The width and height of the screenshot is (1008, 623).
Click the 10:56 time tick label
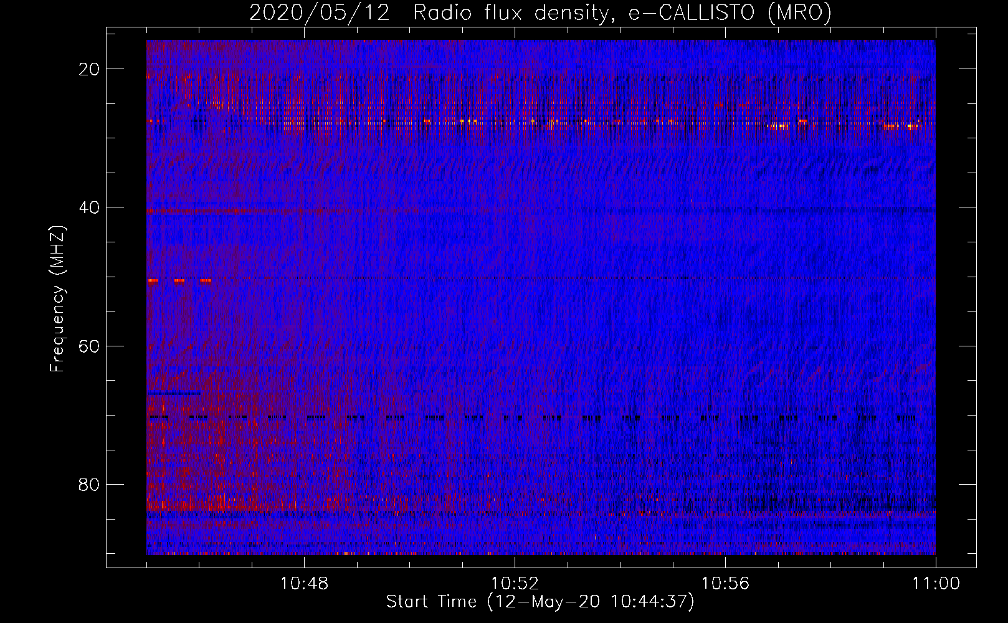725,584
